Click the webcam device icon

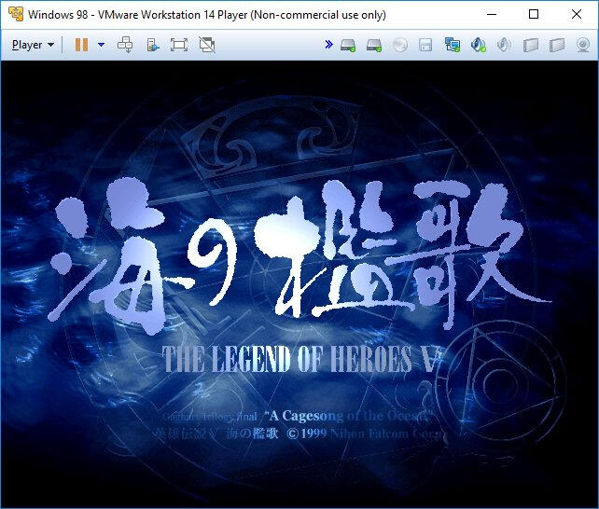pos(583,45)
